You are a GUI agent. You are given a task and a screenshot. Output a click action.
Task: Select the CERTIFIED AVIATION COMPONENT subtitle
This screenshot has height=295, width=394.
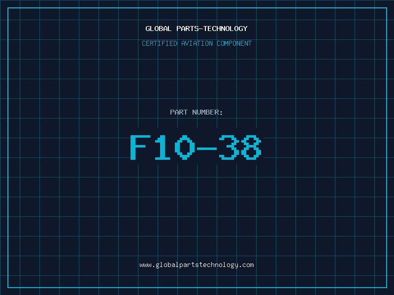pos(197,43)
